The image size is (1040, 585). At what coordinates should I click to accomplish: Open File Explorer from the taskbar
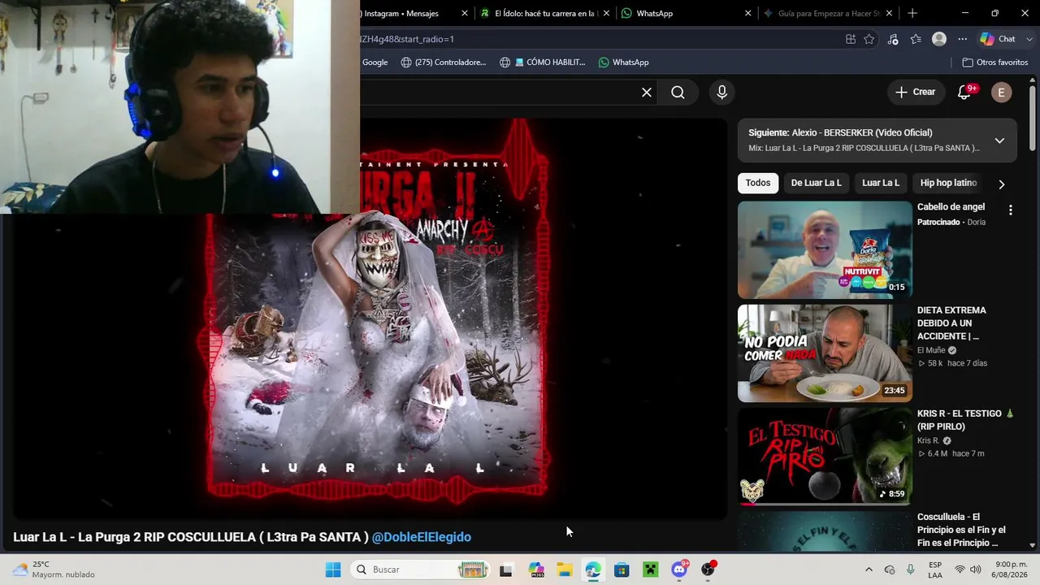564,570
